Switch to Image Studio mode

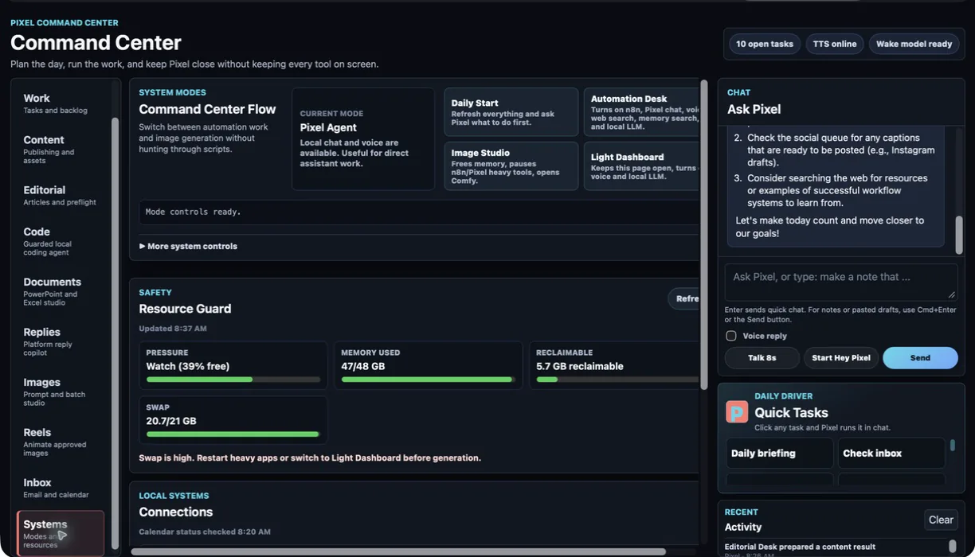[x=511, y=166]
